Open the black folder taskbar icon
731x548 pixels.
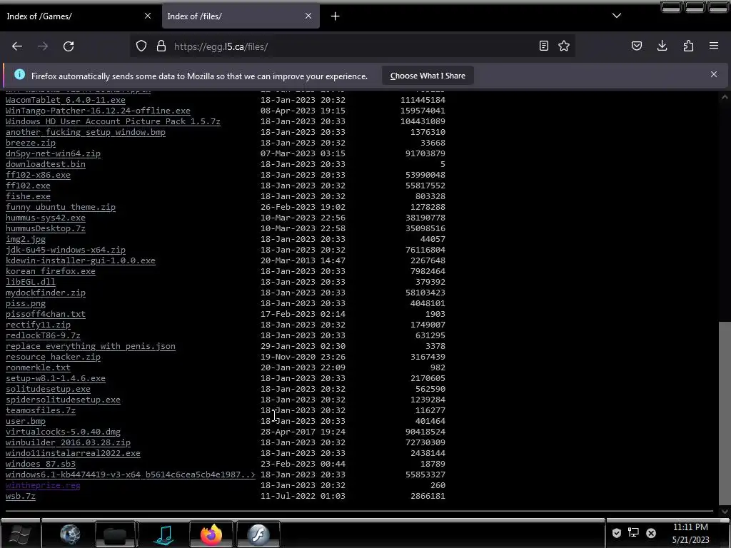115,534
